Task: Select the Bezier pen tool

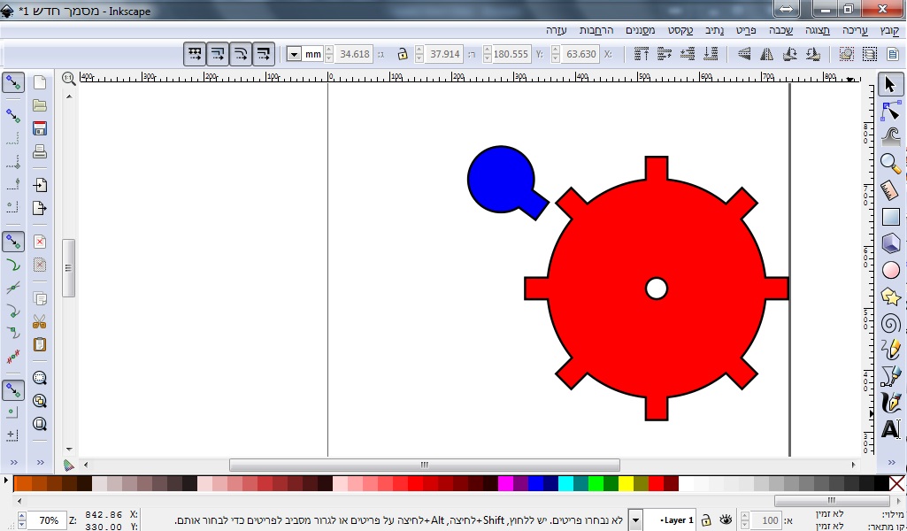Action: tap(890, 376)
